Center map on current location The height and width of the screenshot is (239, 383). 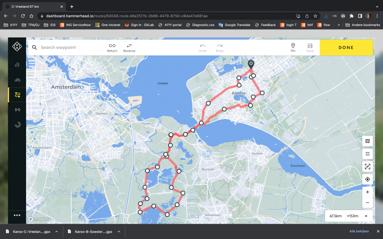[x=368, y=179]
